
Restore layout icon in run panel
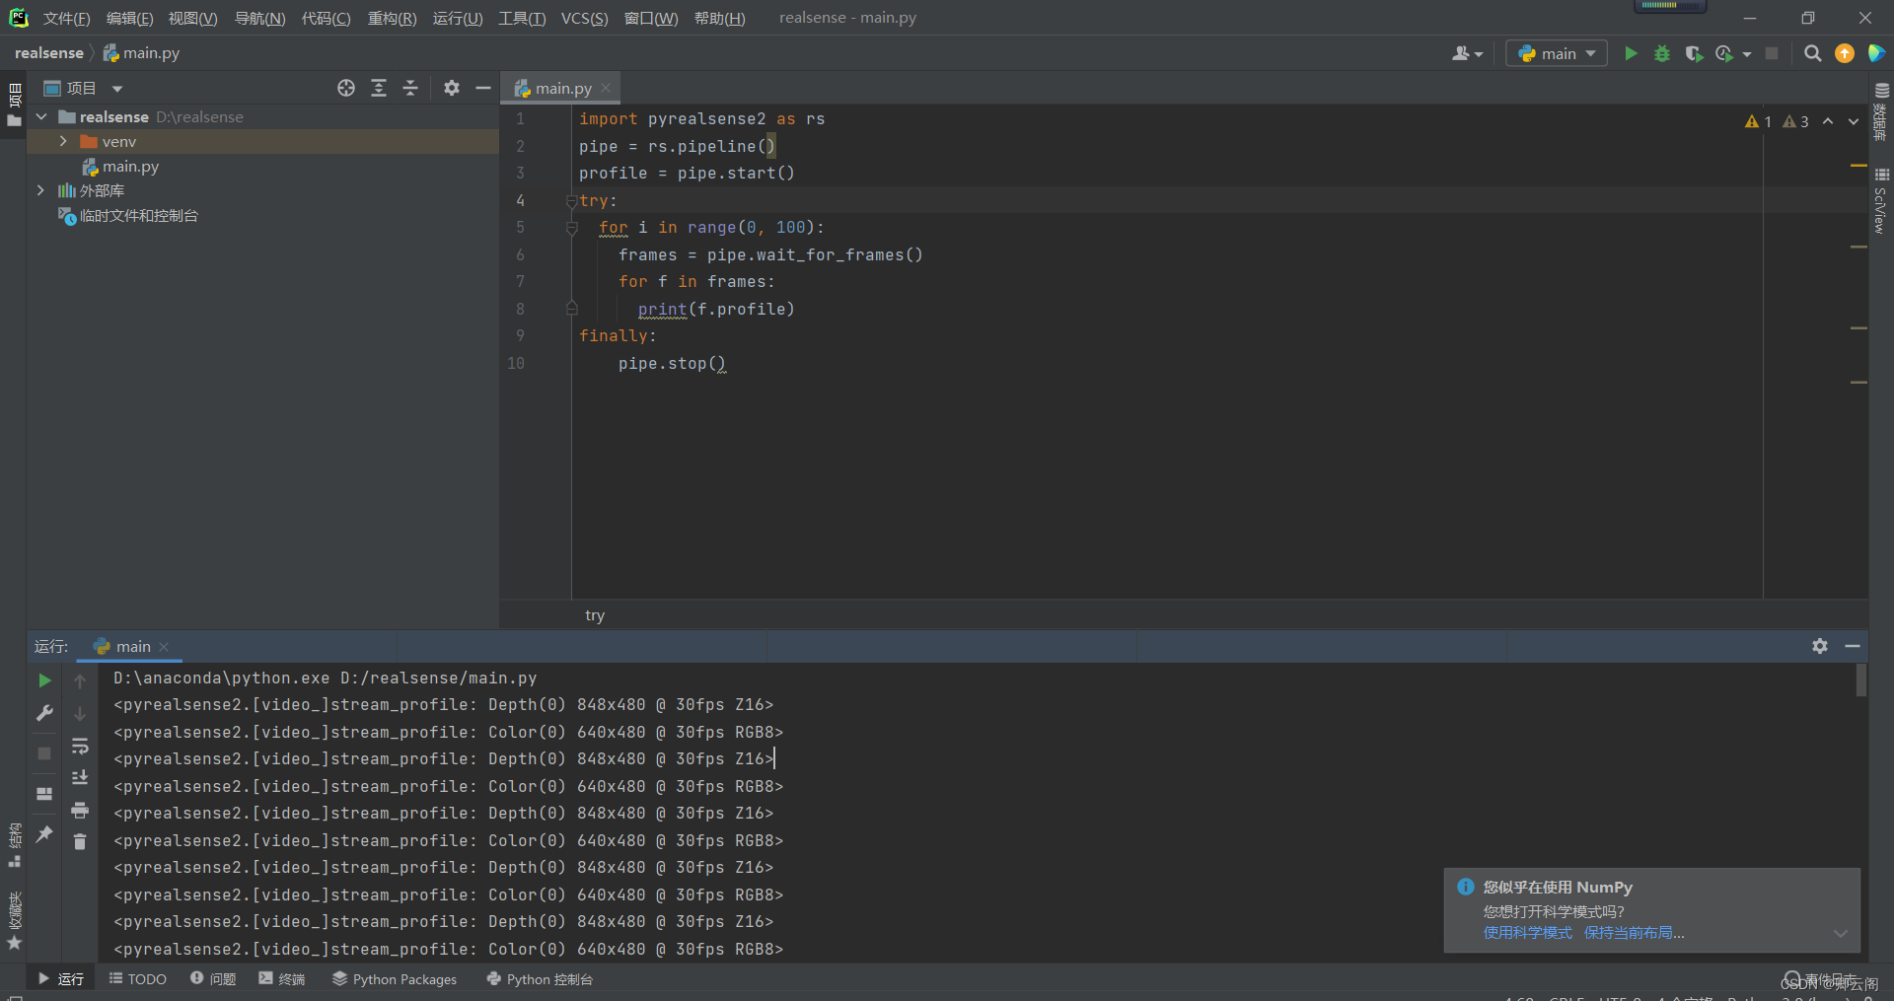tap(44, 793)
